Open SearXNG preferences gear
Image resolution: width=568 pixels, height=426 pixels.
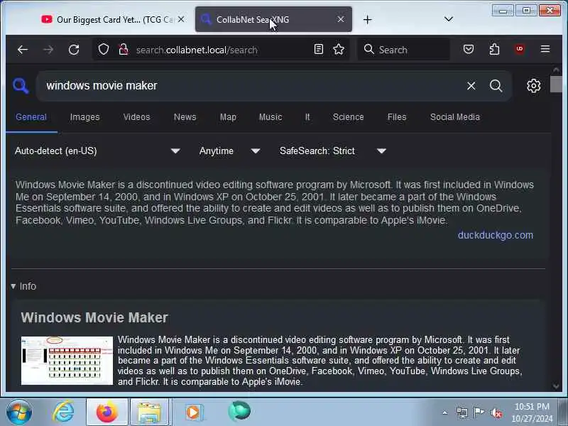point(534,86)
